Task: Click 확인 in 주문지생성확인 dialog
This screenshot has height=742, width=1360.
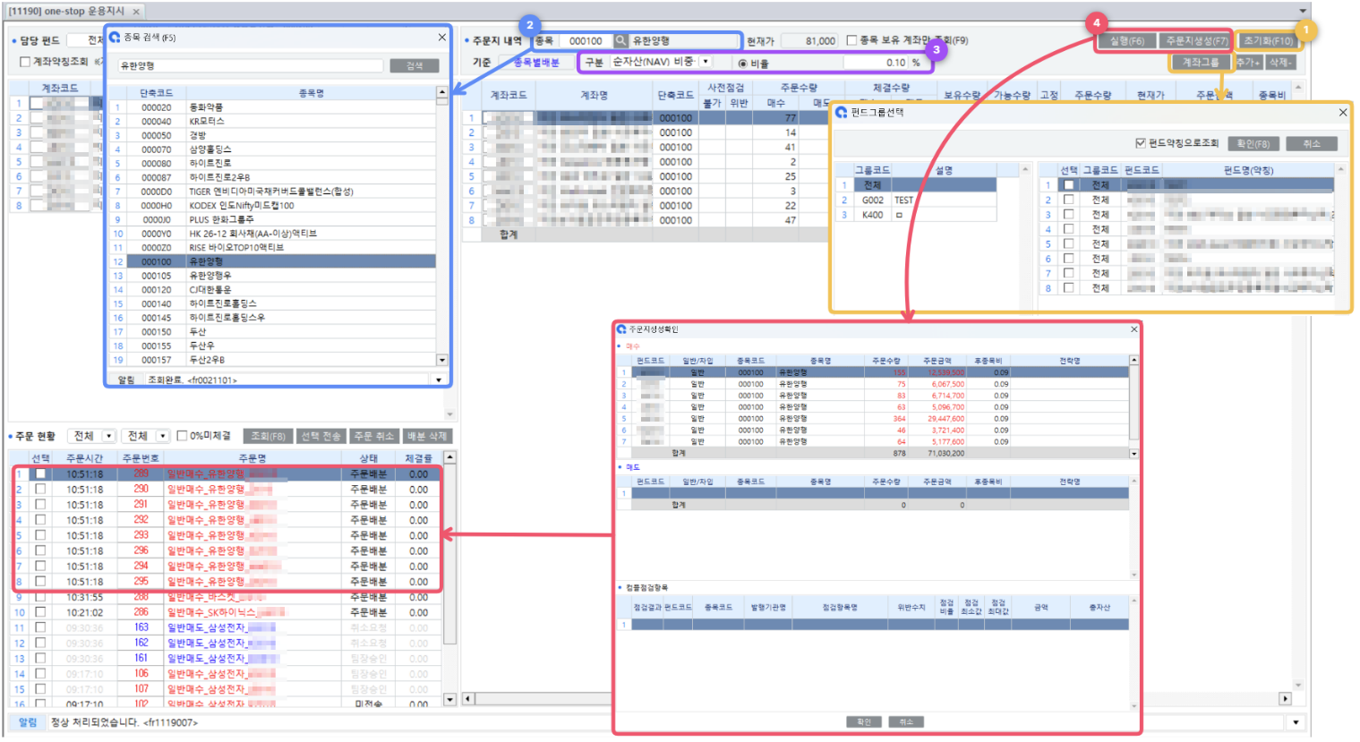Action: [864, 721]
